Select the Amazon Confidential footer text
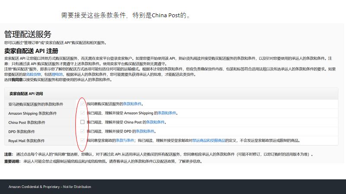 (x=50, y=187)
